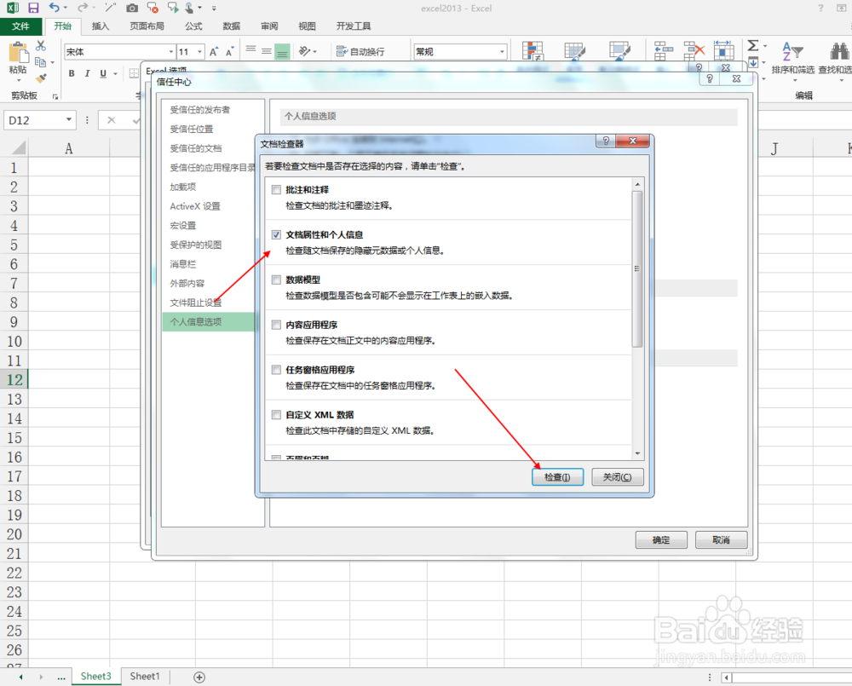Screen dimensions: 852x686
Task: Check the 数据模型 inspection option
Action: click(x=276, y=280)
